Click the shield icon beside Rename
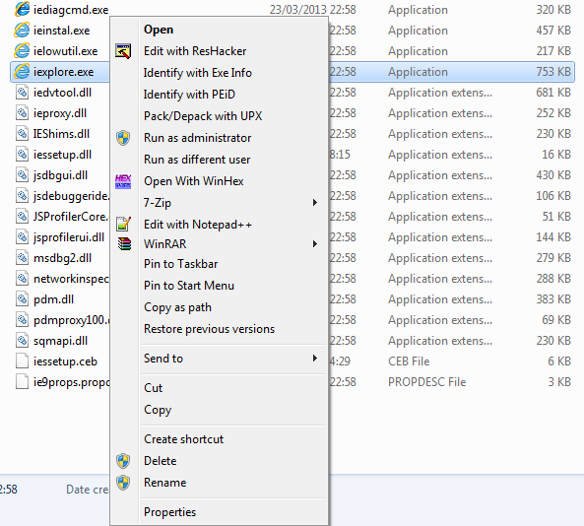Viewport: 584px width, 526px height. (123, 483)
